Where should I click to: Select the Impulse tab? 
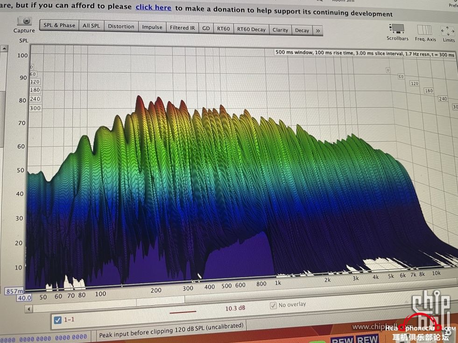(x=152, y=27)
